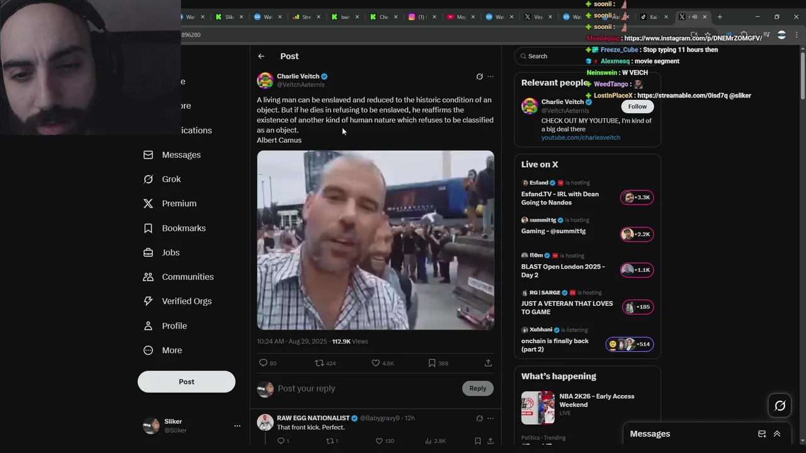Open a new browser tab with plus
Viewport: 806px width, 453px height.
point(720,17)
